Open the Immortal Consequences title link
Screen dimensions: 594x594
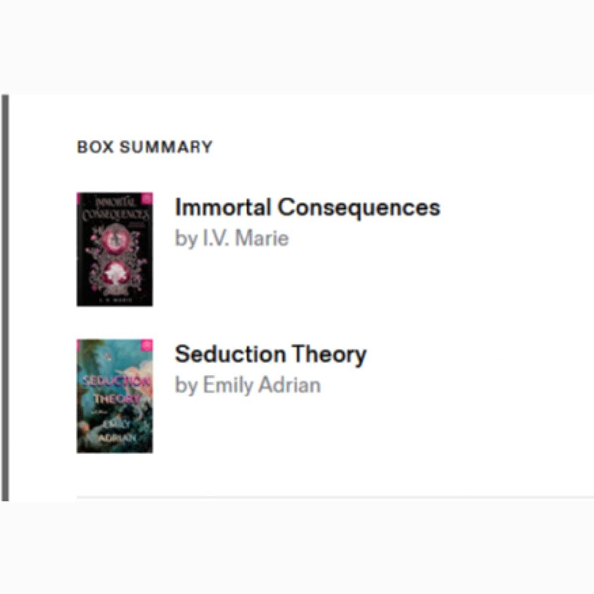tap(307, 207)
